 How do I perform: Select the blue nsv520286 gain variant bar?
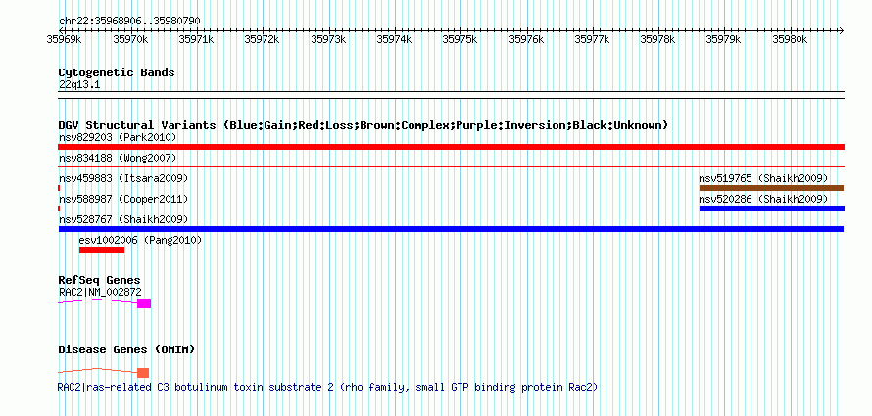[771, 208]
